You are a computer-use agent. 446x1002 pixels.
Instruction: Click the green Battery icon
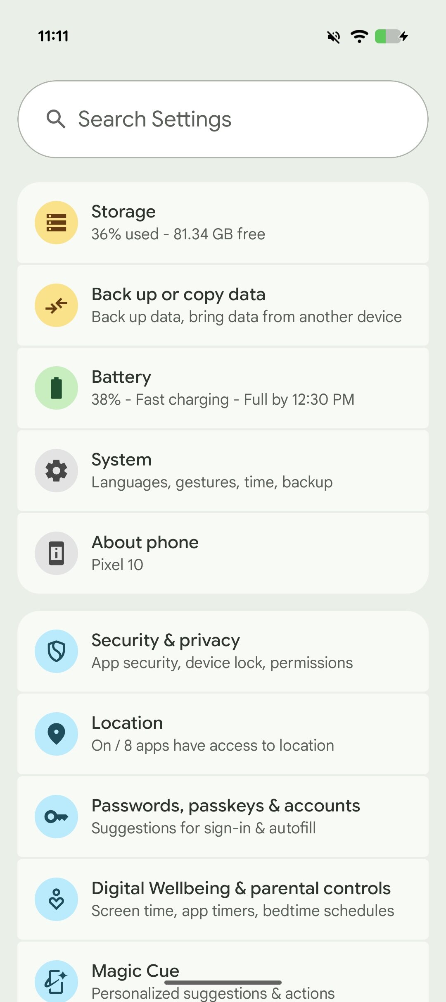[x=56, y=387]
